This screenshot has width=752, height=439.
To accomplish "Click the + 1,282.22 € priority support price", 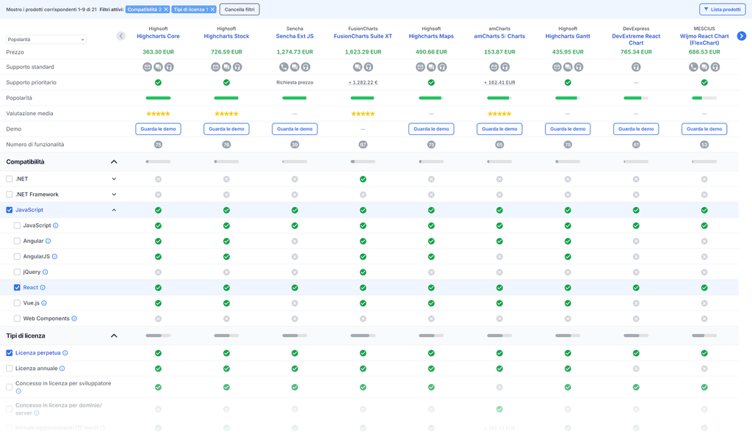I will (x=363, y=82).
